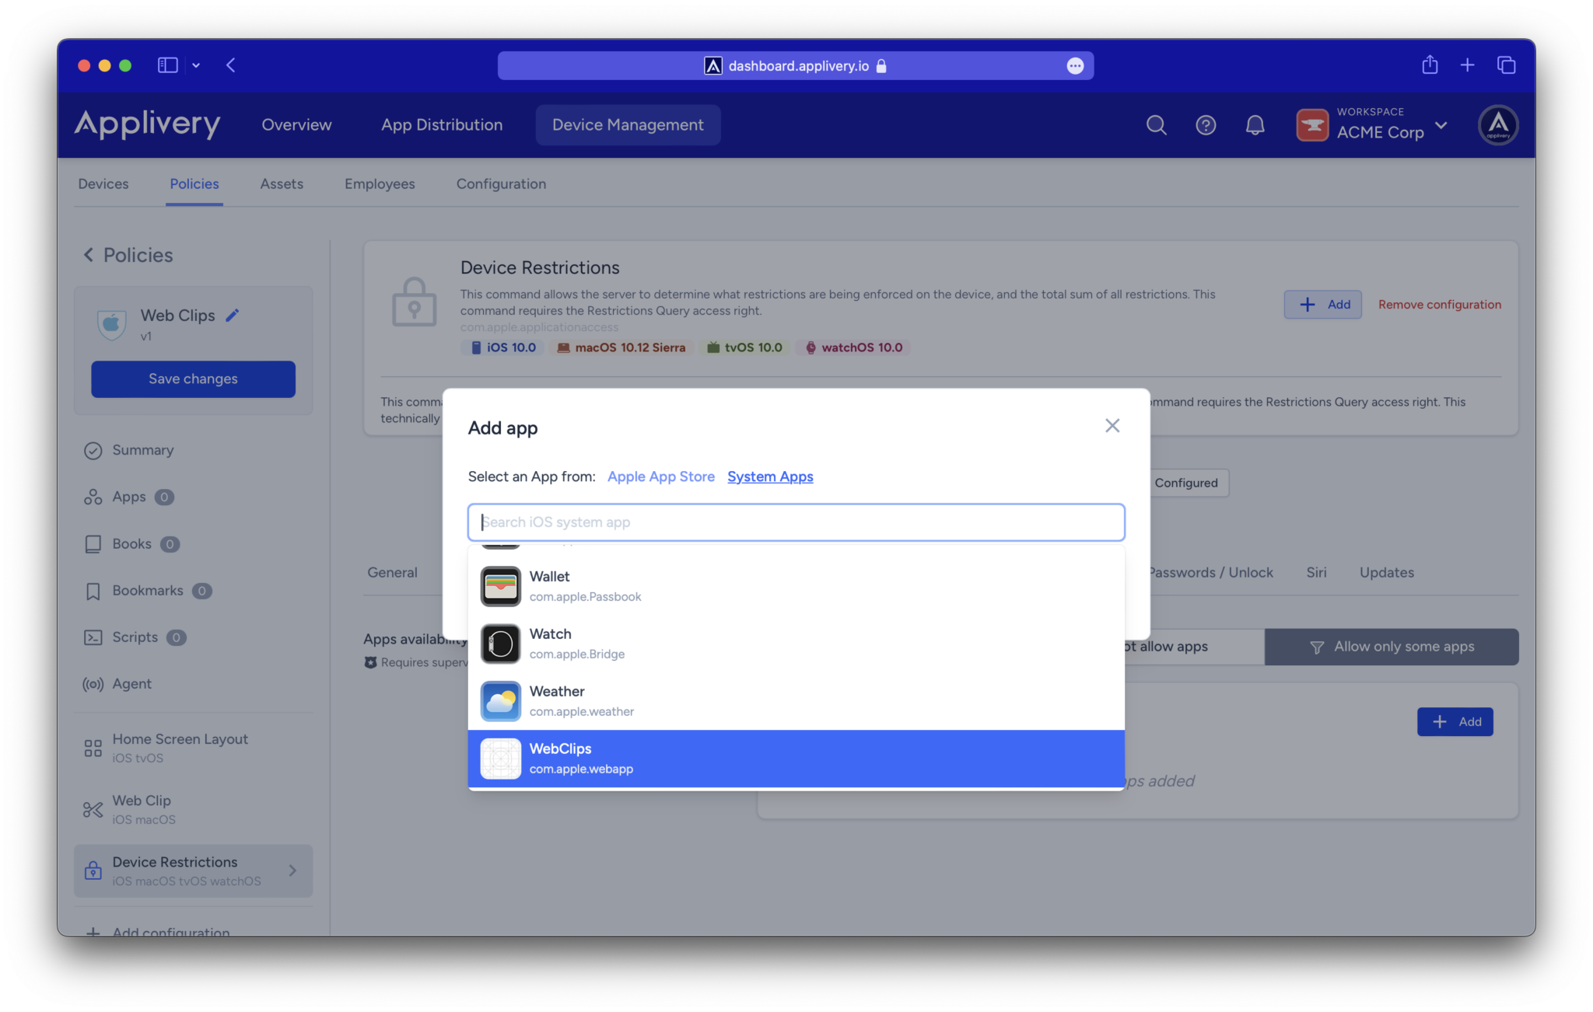Click the Remove configuration link
The width and height of the screenshot is (1593, 1012).
(x=1439, y=304)
